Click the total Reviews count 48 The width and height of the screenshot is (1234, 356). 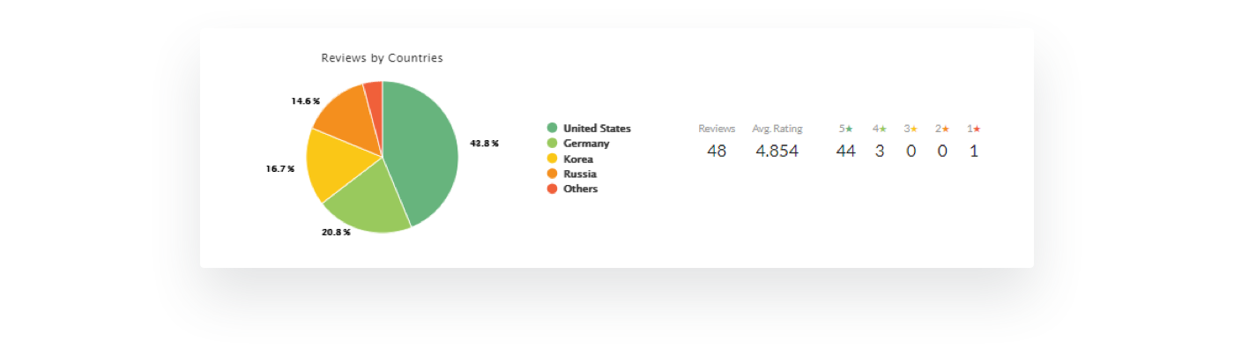[717, 152]
